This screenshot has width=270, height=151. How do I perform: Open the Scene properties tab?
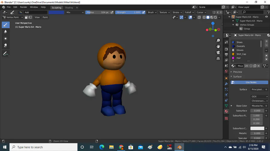[226, 66]
